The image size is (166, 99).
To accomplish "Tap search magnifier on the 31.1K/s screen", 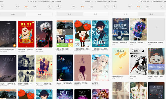I will point(106,7).
